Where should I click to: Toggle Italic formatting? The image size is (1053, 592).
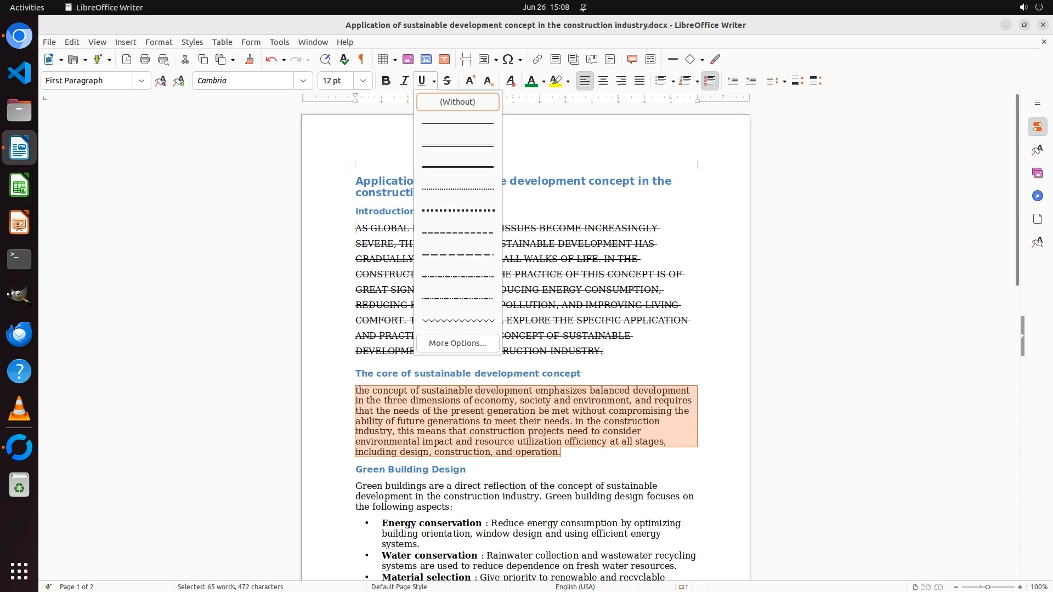(x=404, y=81)
